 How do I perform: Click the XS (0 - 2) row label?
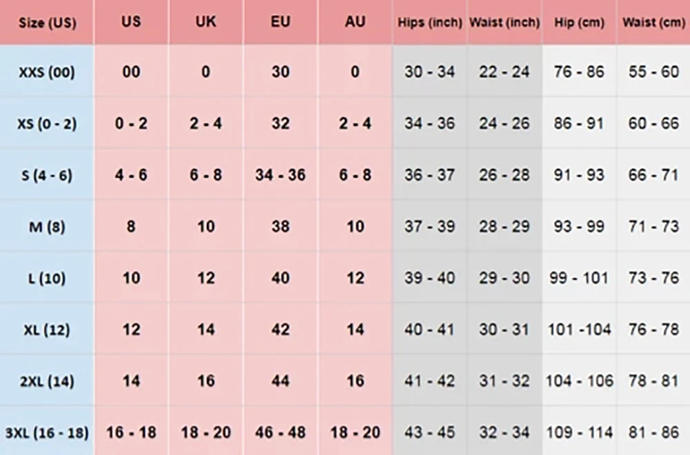coord(47,123)
